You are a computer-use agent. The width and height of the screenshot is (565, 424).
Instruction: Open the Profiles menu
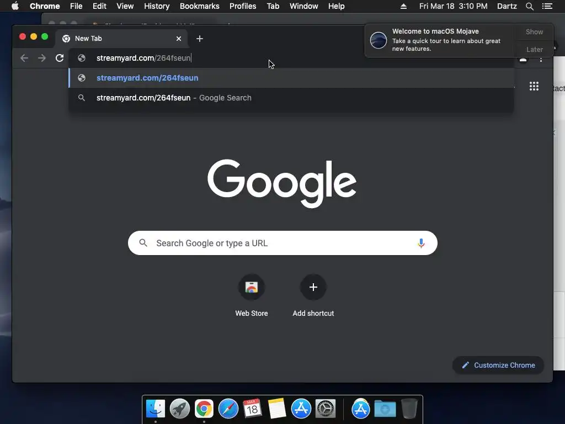point(243,6)
